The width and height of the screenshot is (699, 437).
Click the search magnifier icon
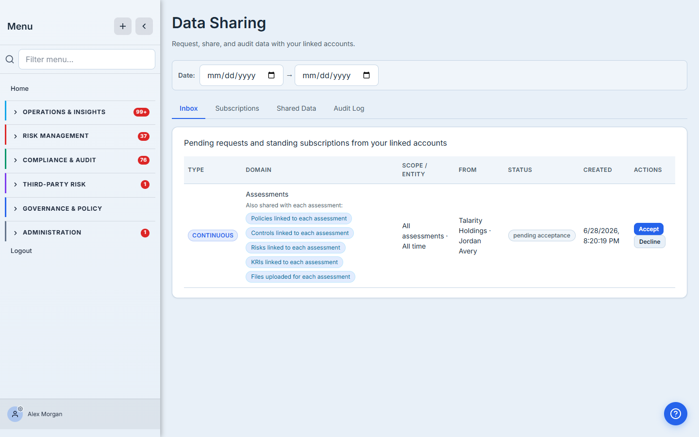click(10, 59)
